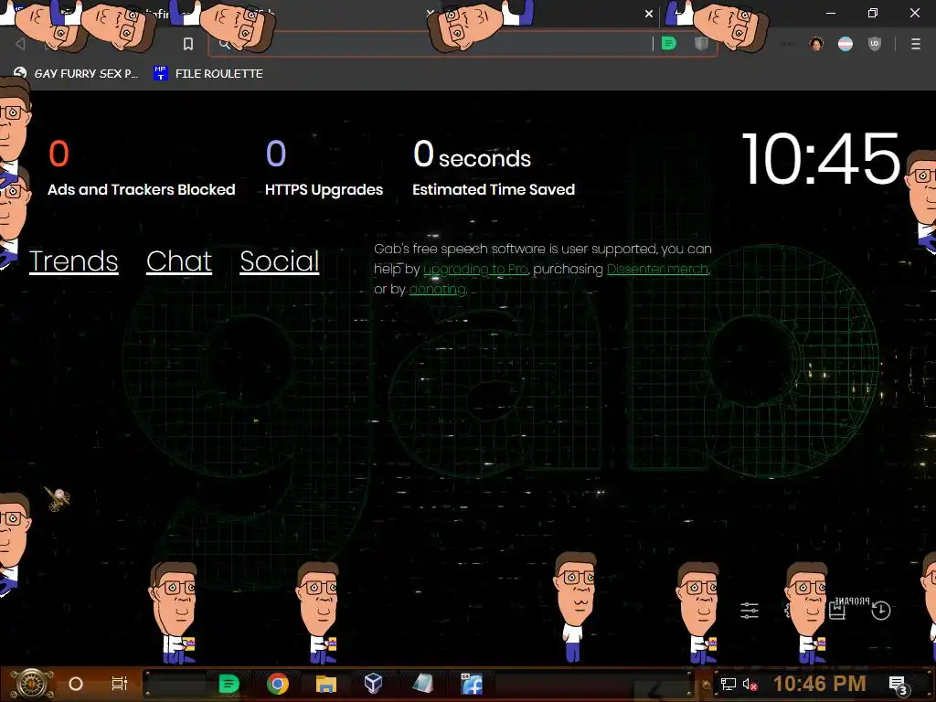Open the GAY FURRY SEX P... bookmark
This screenshot has width=936, height=702.
(x=76, y=73)
